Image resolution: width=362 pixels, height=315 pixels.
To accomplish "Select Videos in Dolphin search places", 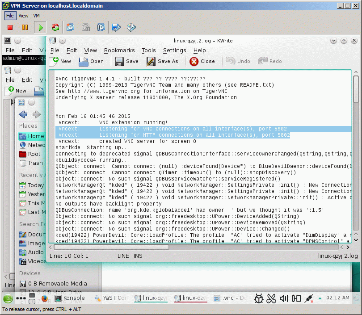I will click(x=32, y=261).
